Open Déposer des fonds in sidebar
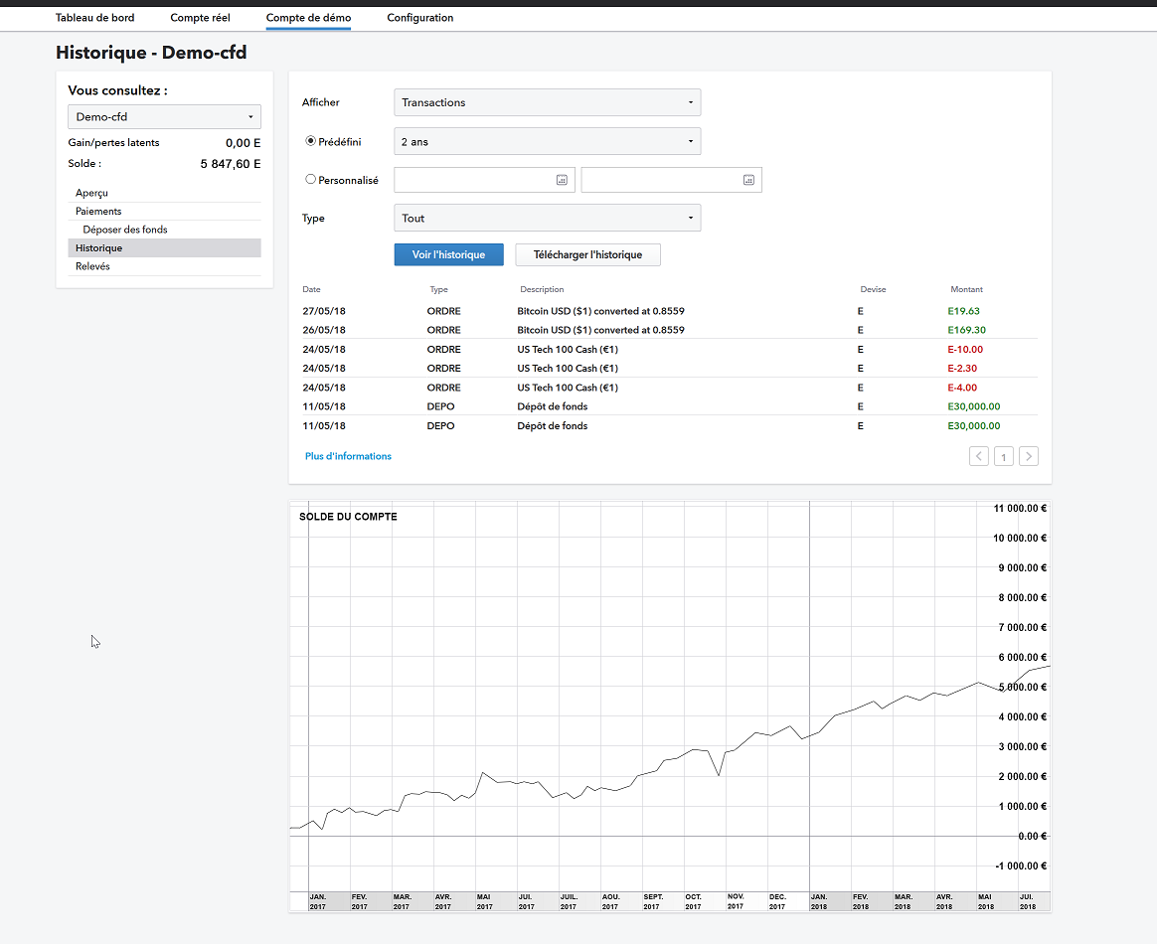 pyautogui.click(x=125, y=230)
